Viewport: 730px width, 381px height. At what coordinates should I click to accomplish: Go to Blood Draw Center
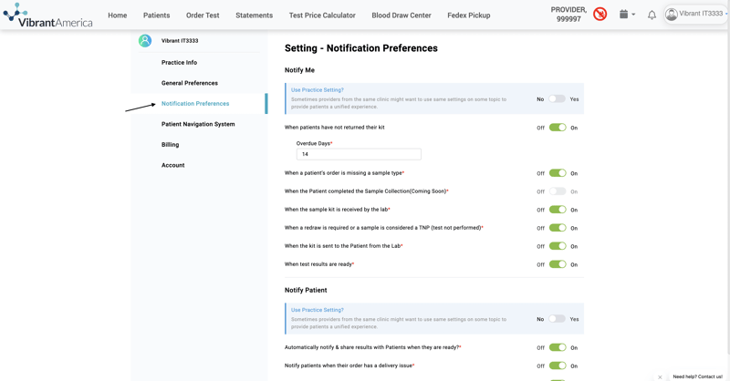point(401,15)
